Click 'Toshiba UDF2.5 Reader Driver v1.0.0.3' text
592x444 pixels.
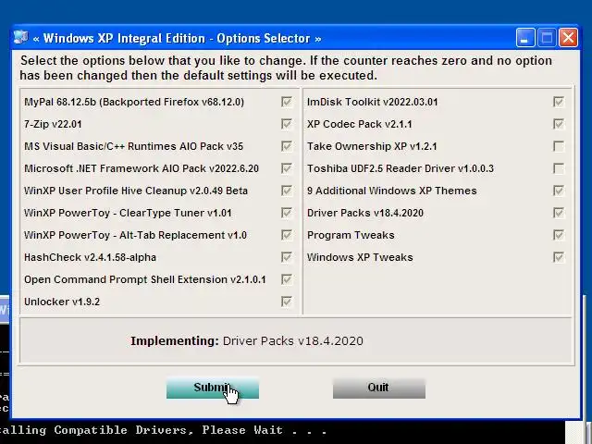point(401,168)
